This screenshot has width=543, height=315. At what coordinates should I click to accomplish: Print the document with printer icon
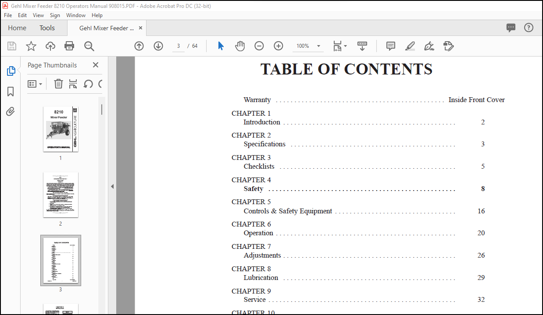69,46
